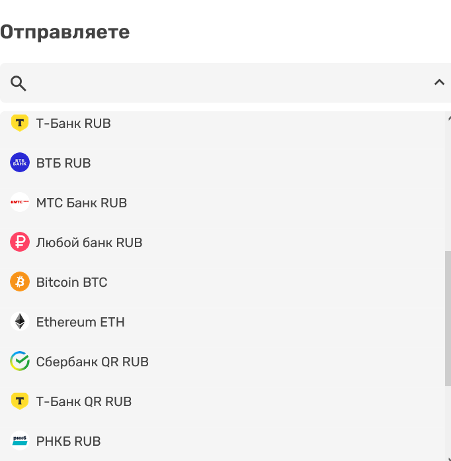Viewport: 451px width, 461px height.
Task: Pick Любой банк RUB entry
Action: pyautogui.click(x=89, y=242)
